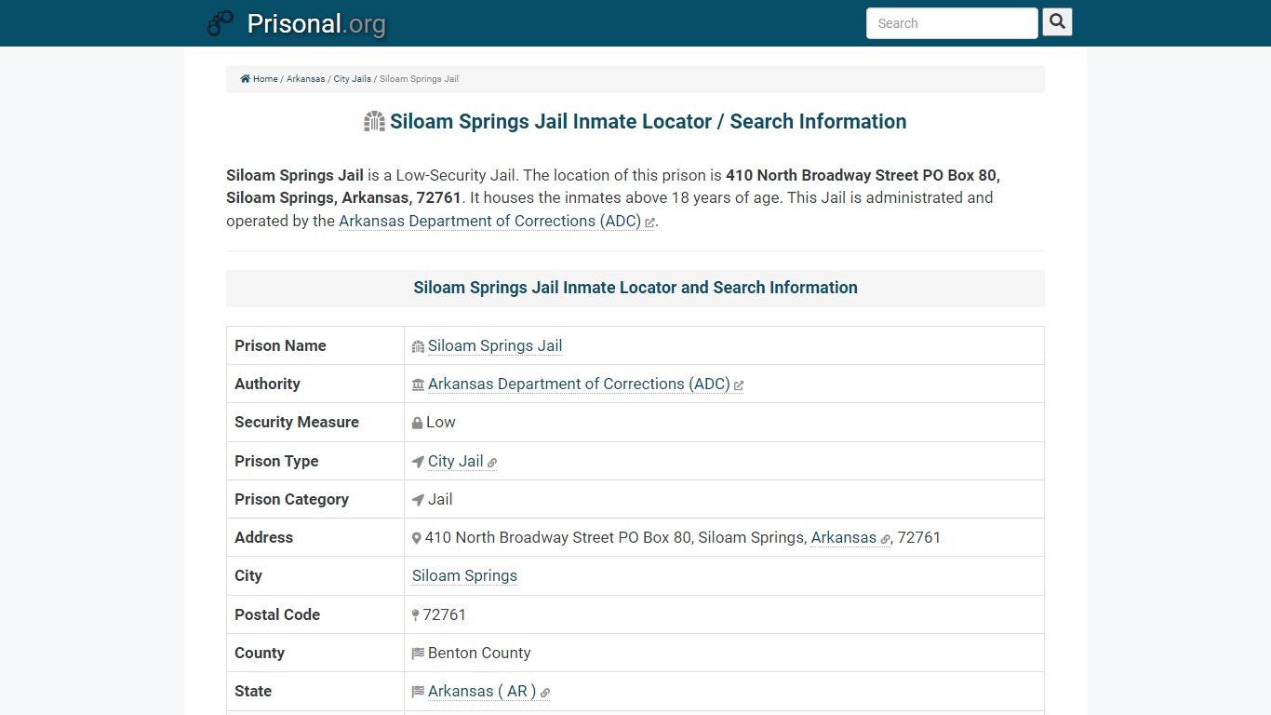This screenshot has height=715, width=1271.
Task: Click the Address label cell
Action: (x=315, y=537)
